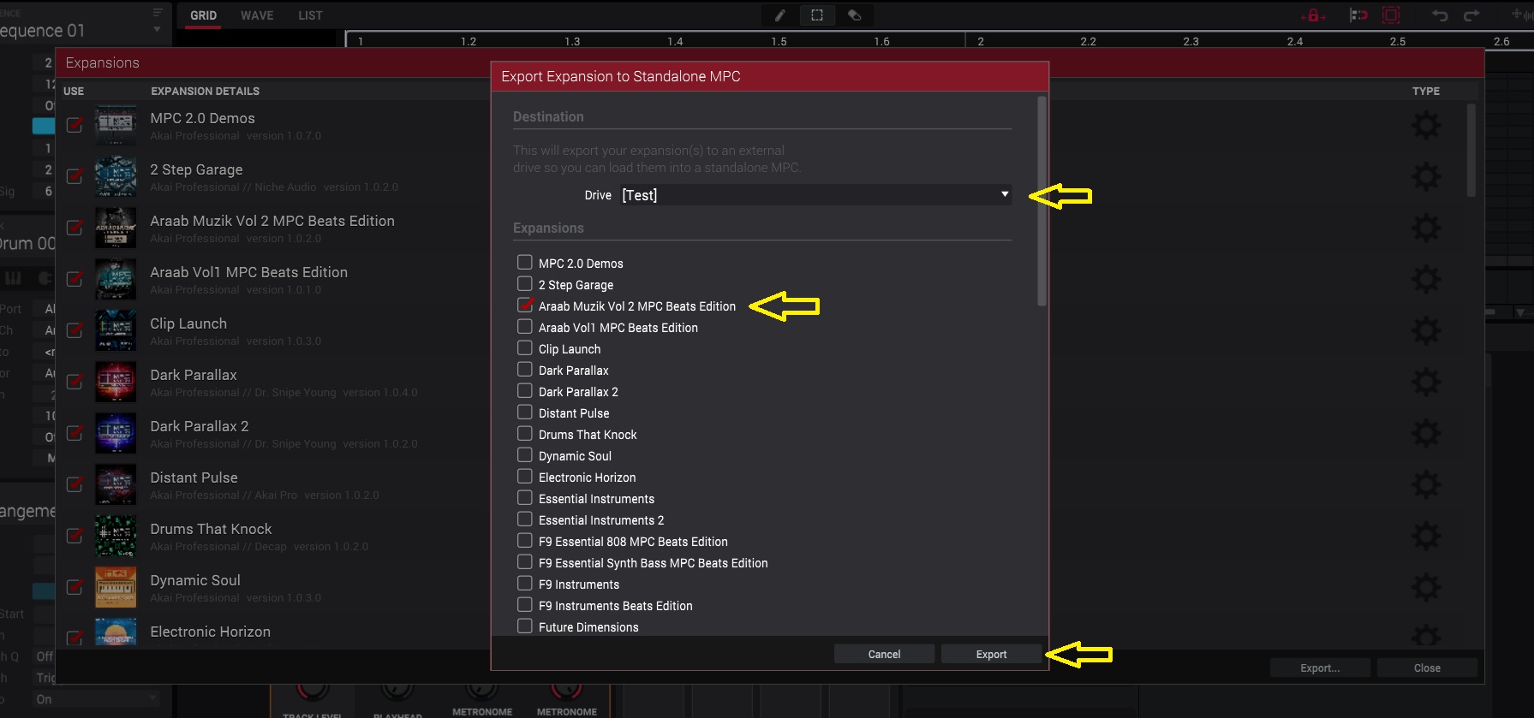Open settings gear for Araab Vol1 row
This screenshot has width=1534, height=718.
[x=1426, y=280]
